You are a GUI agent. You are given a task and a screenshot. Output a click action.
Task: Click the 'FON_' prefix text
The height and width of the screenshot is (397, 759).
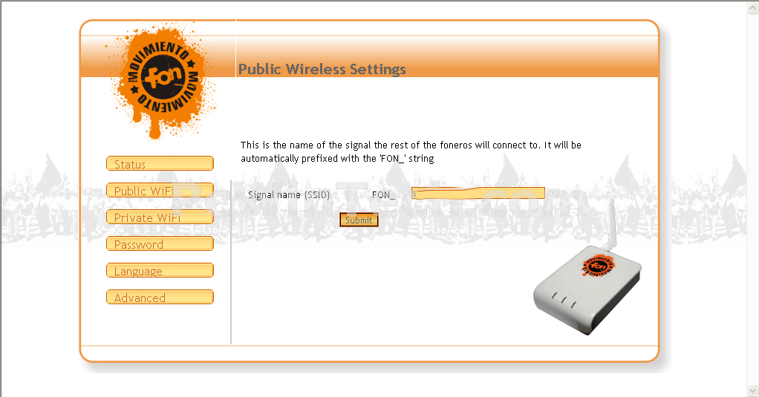(x=383, y=195)
